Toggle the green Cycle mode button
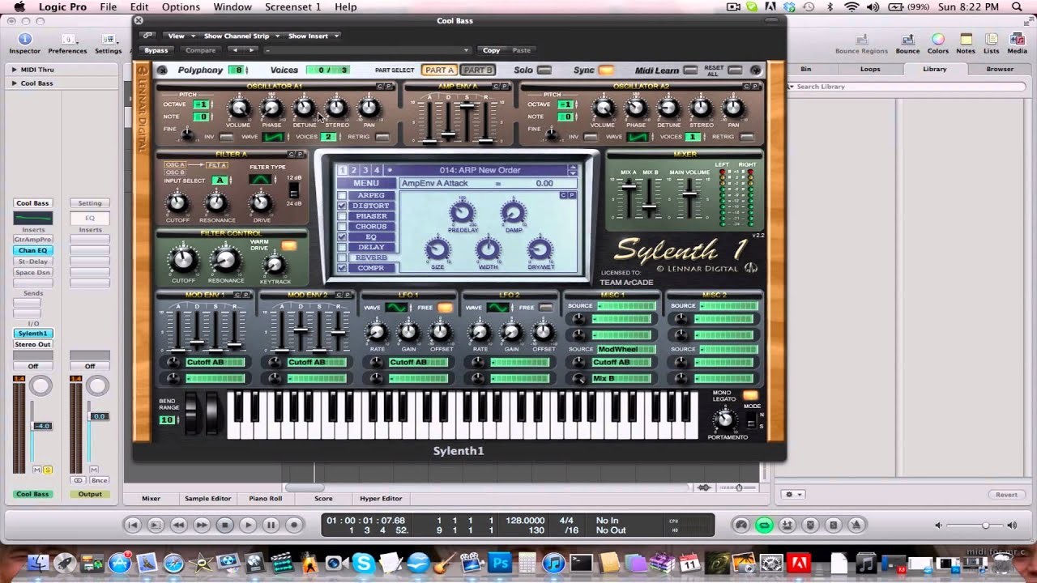1037x583 pixels. click(x=763, y=525)
